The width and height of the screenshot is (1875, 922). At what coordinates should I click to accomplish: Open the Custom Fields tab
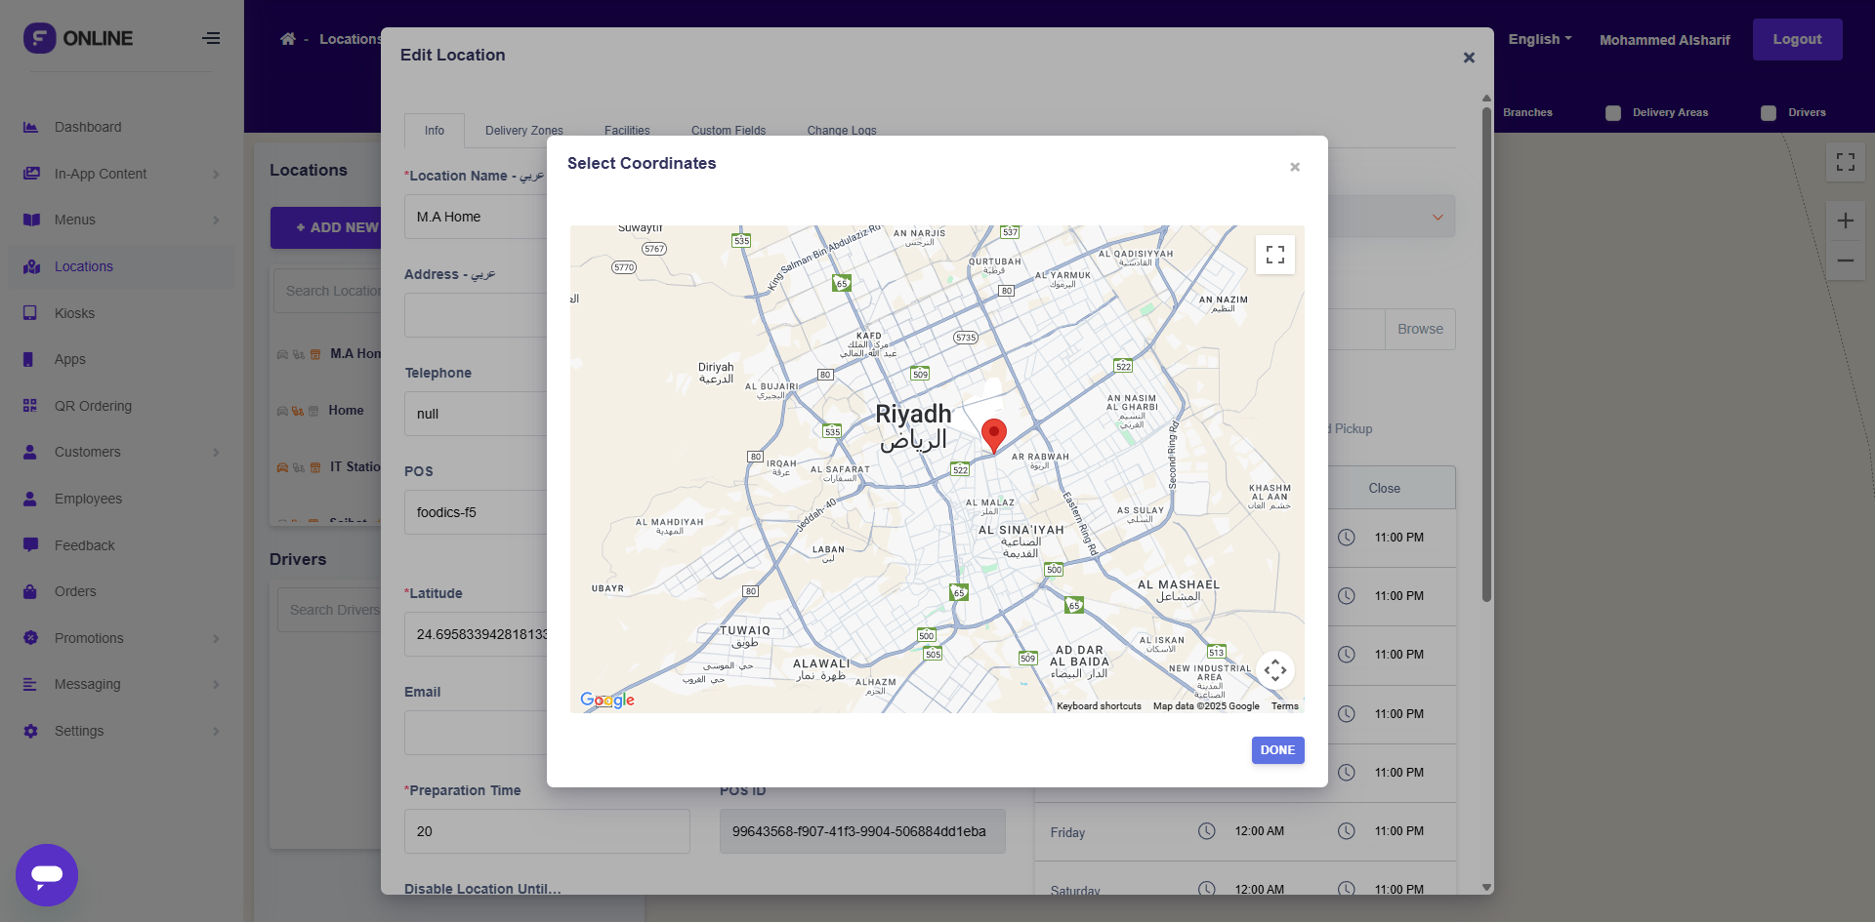point(728,131)
